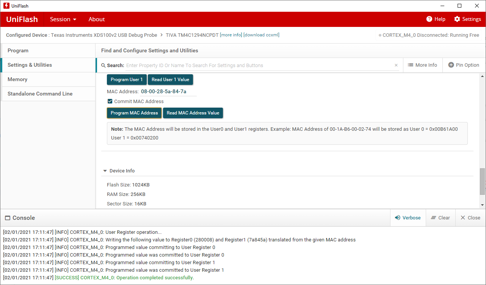Go to the UniFlash home title
The image size is (486, 285).
tap(22, 19)
